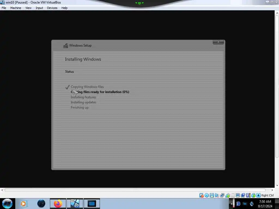Screen dimensions: 279x209
Task: Click the horizontal scrollbar track
Action: [135, 190]
